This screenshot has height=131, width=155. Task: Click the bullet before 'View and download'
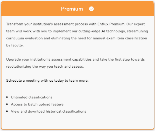tap(7, 111)
